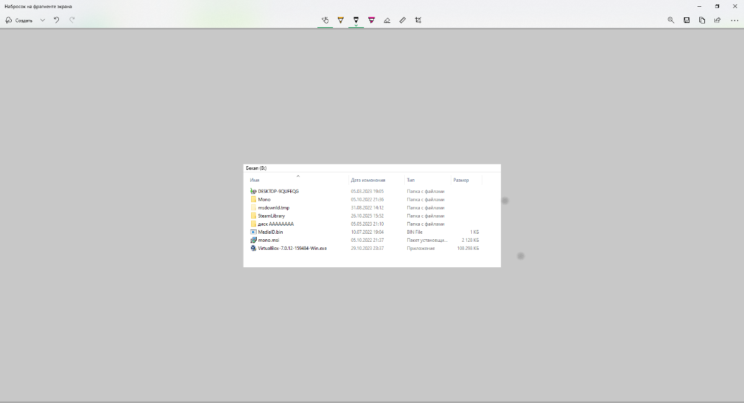Click the VirtualBox-7.0.12-159484-Win.exe file name
The height and width of the screenshot is (403, 744).
(292, 248)
